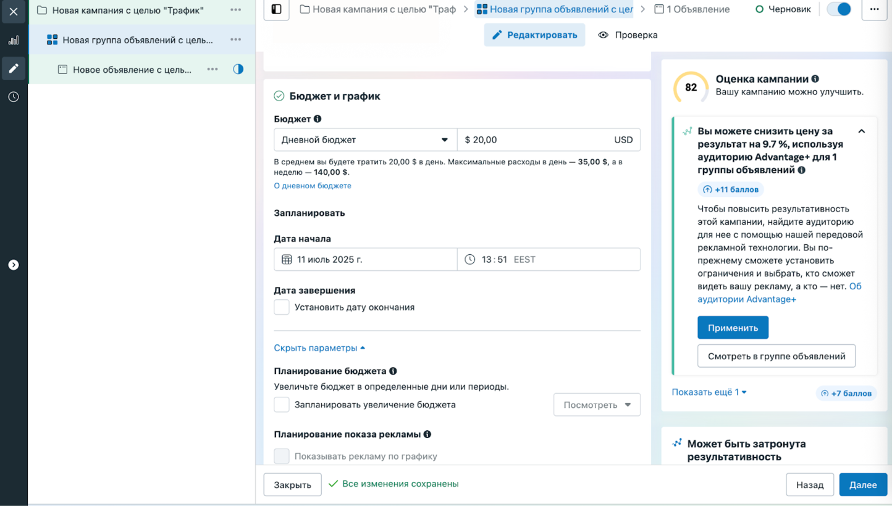The height and width of the screenshot is (506, 892).
Task: Open the Посмотреть dropdown
Action: (596, 404)
